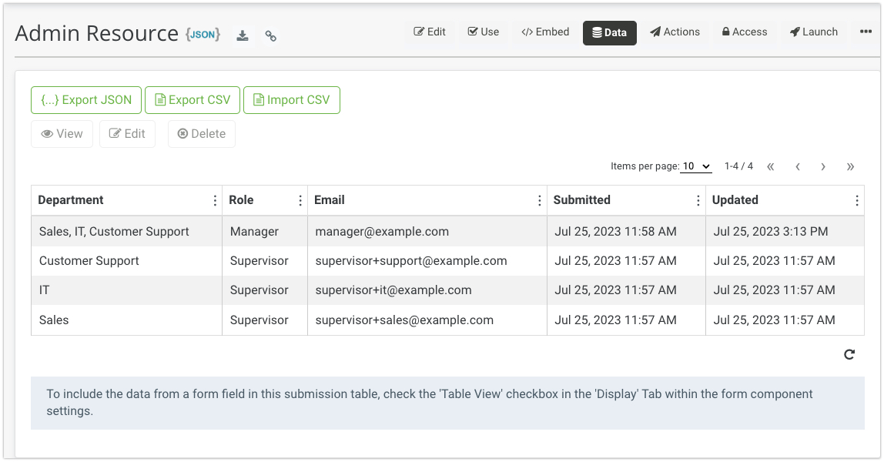
Task: Open the more options ellipsis menu
Action: (x=866, y=32)
